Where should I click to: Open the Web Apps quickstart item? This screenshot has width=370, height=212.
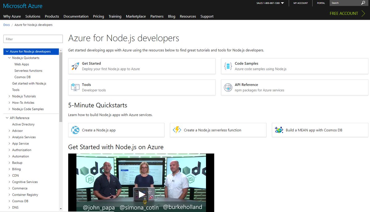pyautogui.click(x=22, y=64)
